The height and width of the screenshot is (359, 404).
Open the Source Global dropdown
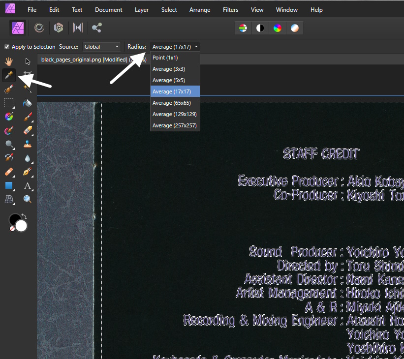[102, 47]
